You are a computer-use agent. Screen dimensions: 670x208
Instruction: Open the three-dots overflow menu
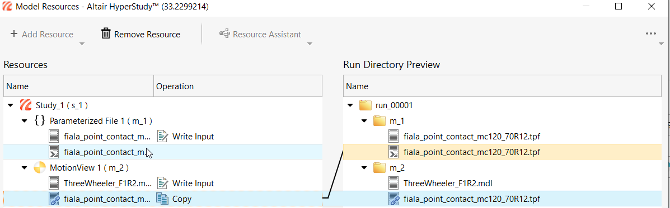651,33
